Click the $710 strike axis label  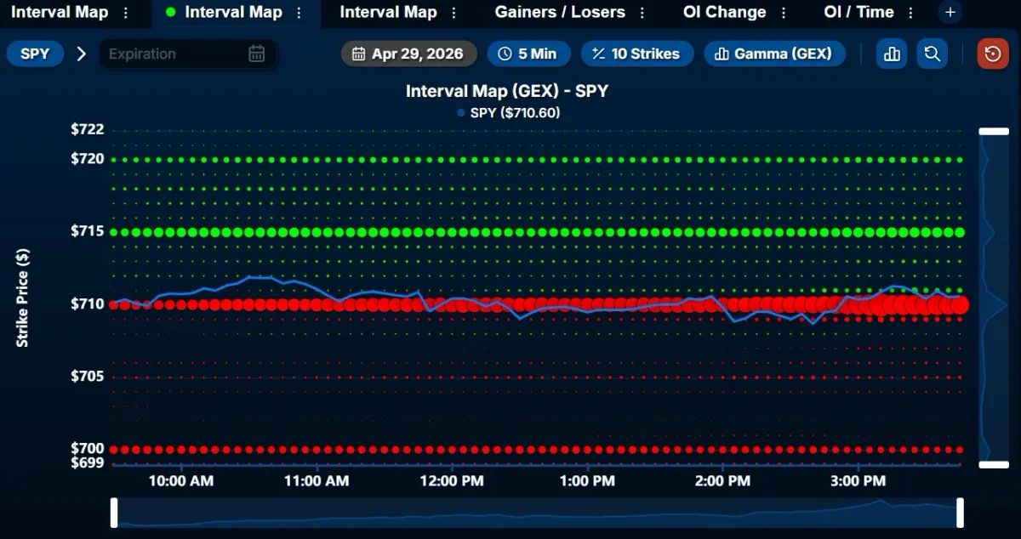88,304
